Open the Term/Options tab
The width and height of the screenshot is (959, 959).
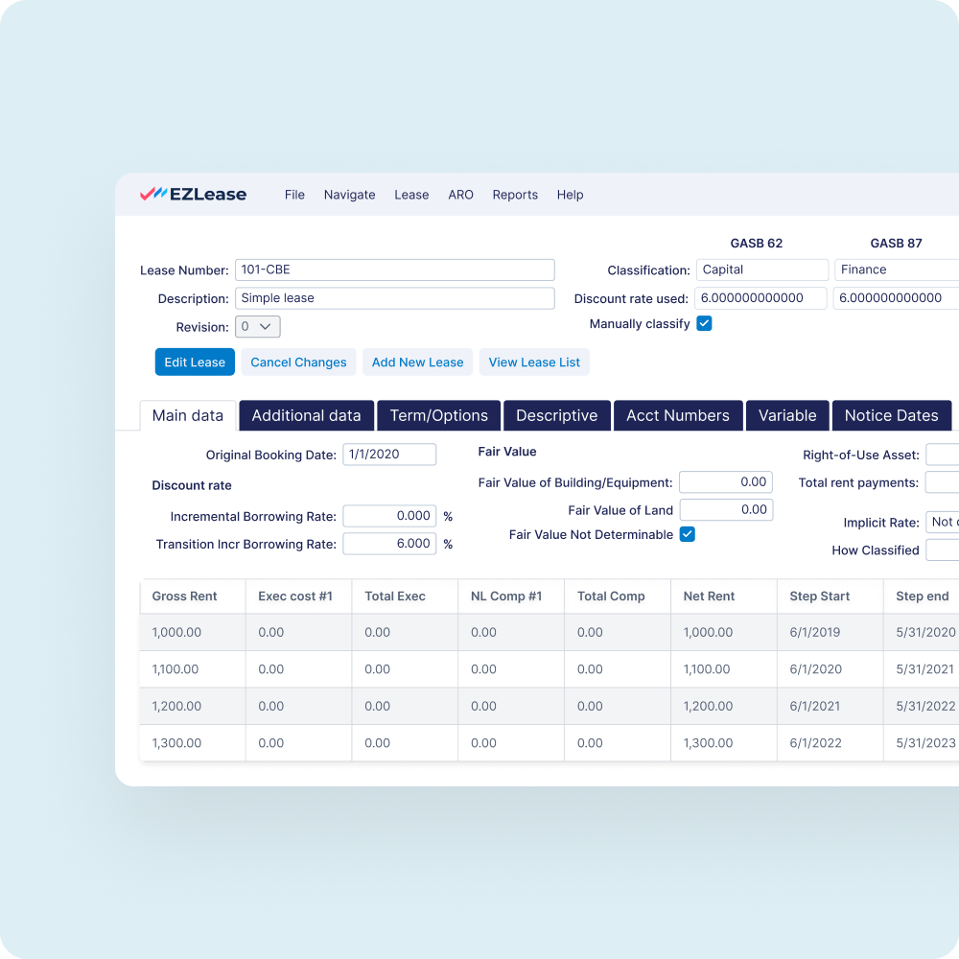click(438, 415)
